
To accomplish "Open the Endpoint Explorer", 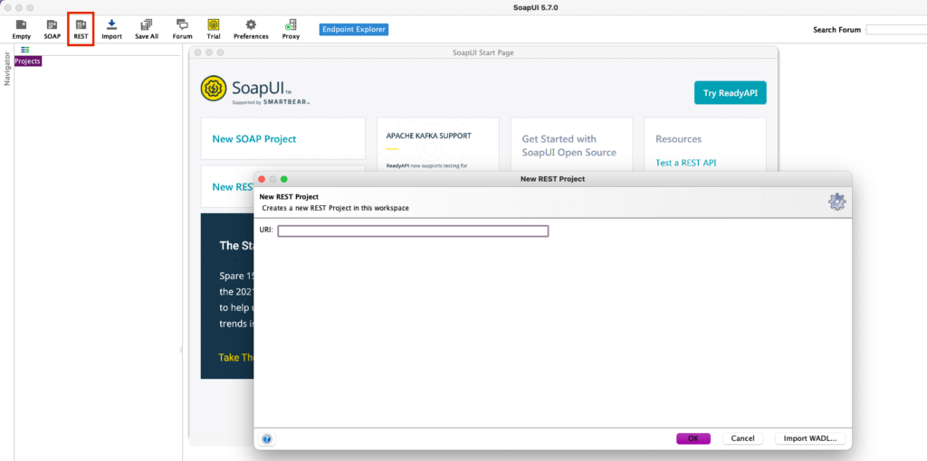I will point(354,29).
